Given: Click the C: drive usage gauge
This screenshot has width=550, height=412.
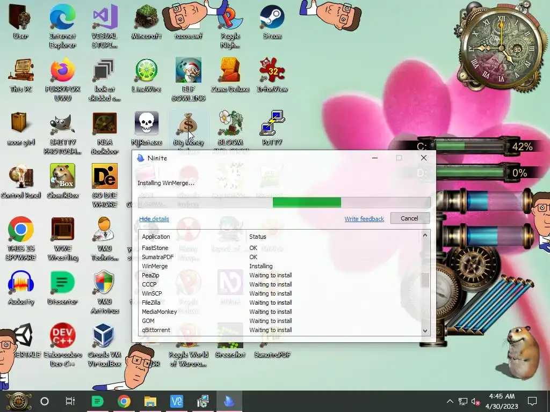Looking at the screenshot, I should click(470, 146).
